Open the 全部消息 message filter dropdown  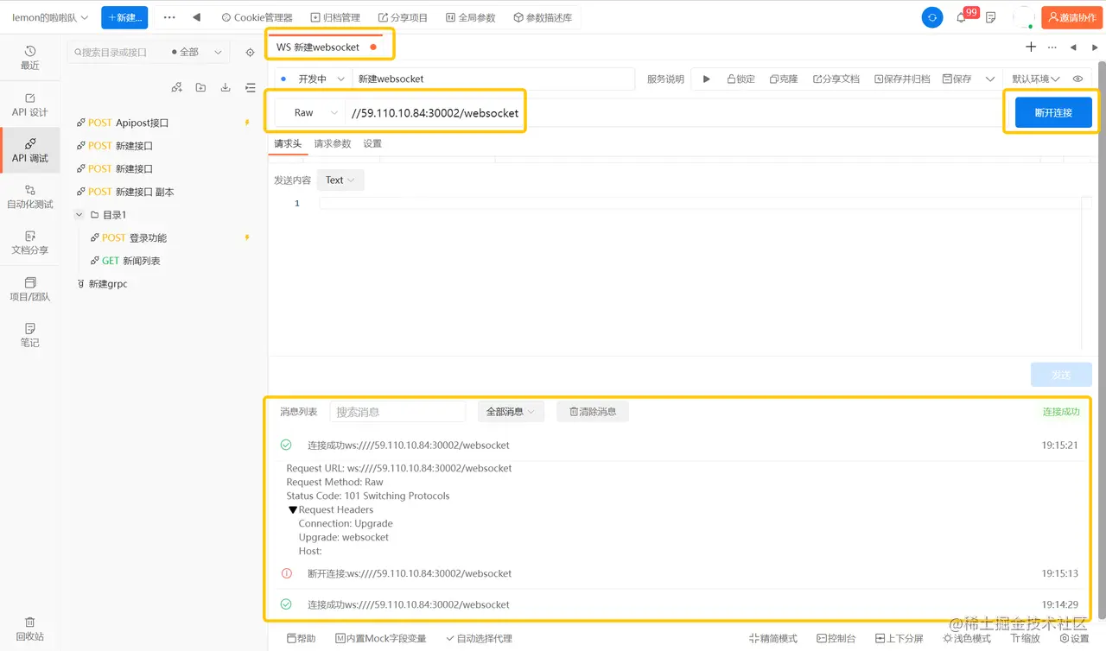click(512, 412)
